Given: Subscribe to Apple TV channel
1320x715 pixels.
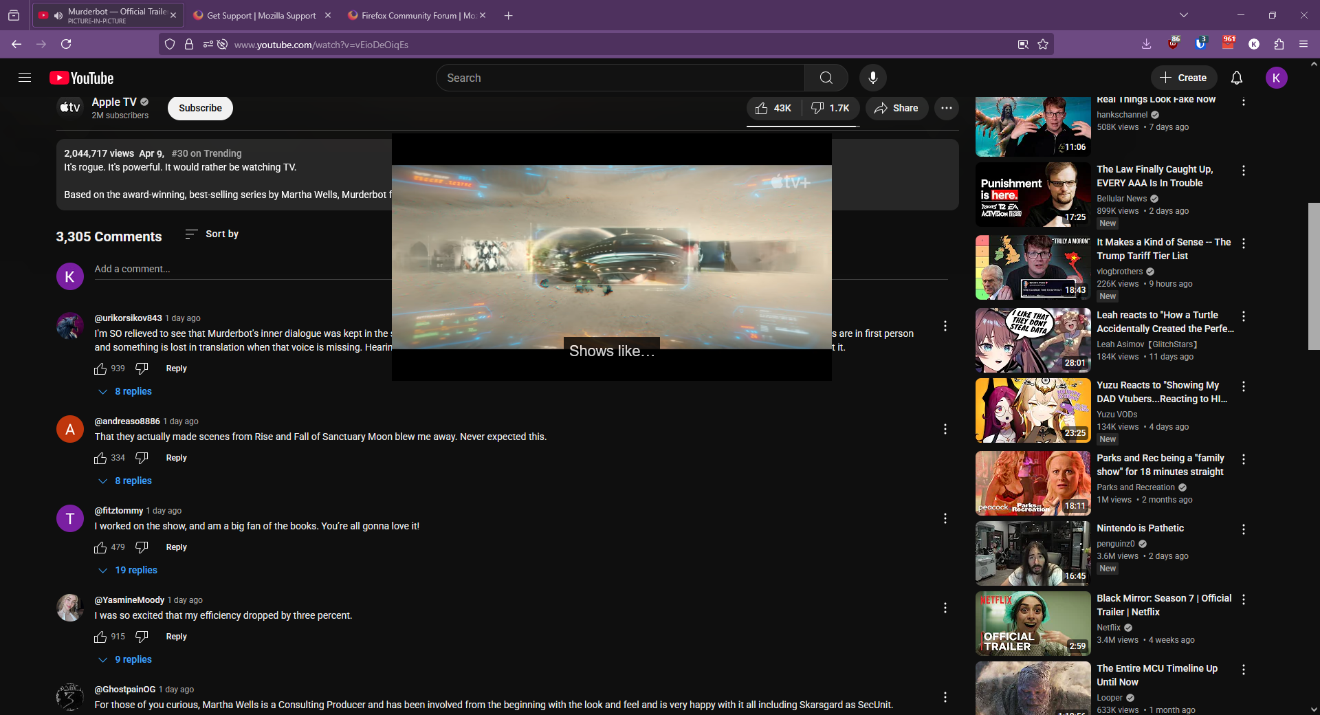Looking at the screenshot, I should coord(200,108).
